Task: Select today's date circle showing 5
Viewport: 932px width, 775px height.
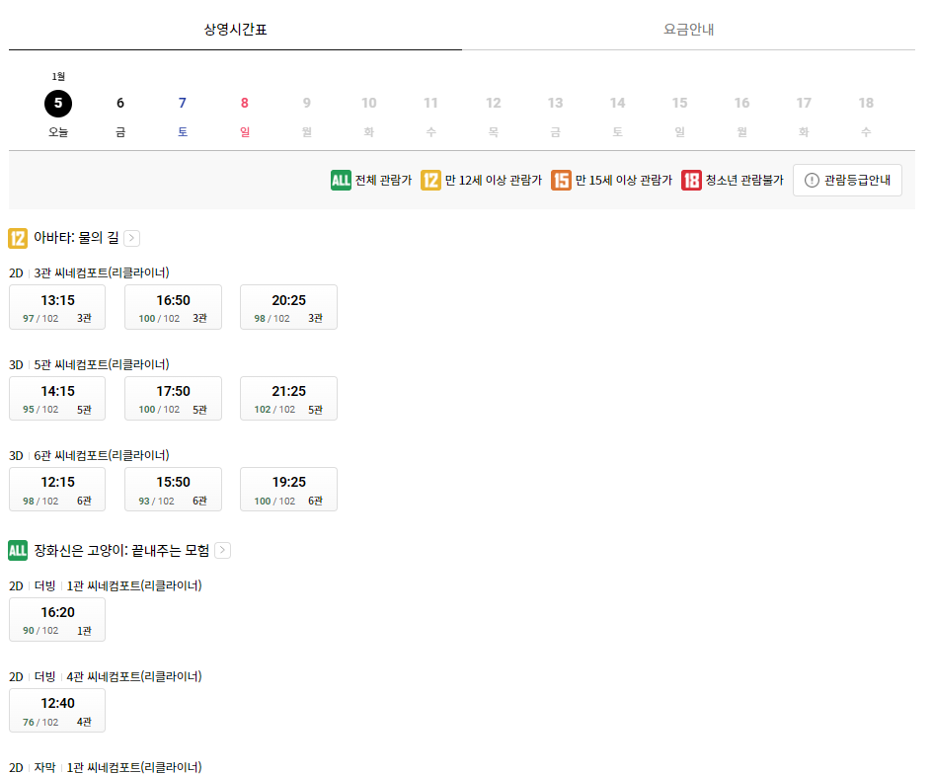Action: click(x=57, y=103)
